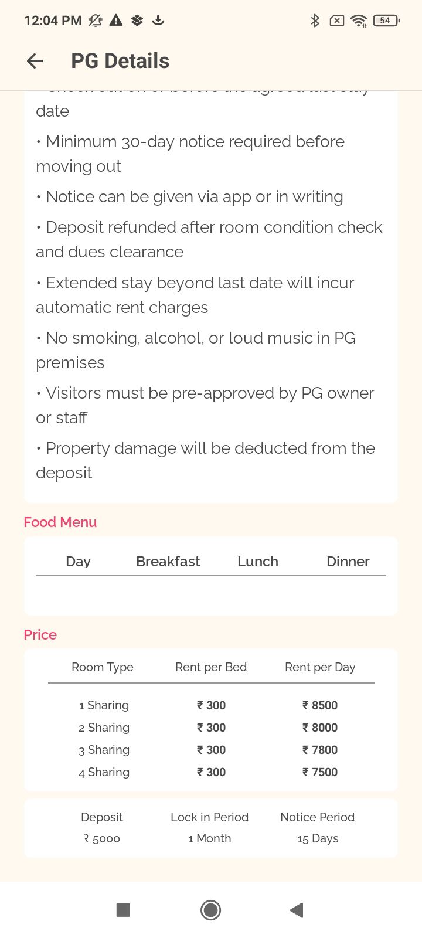Tap the battery indicator in status bar
422x938 pixels.
tap(386, 21)
